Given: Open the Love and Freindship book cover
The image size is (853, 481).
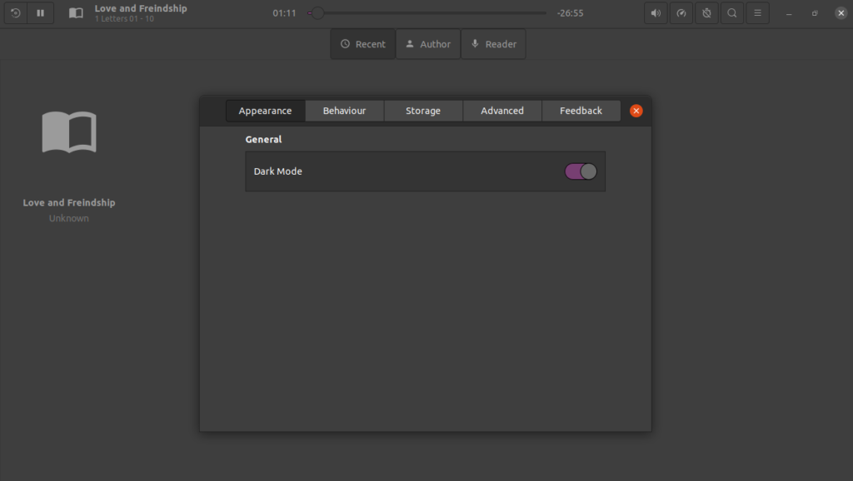Looking at the screenshot, I should click(69, 133).
